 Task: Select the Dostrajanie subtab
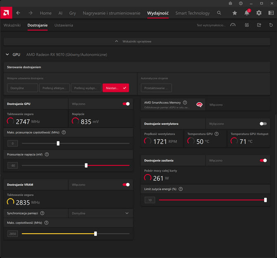tap(38, 25)
